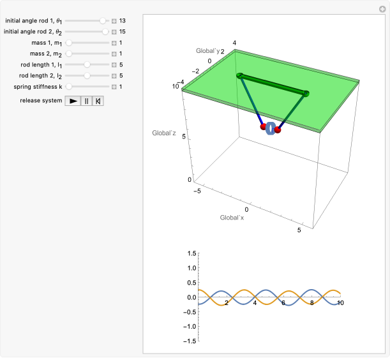Click the mass 2 slider thumb
Screen dimensions: 390x358
(x=69, y=54)
